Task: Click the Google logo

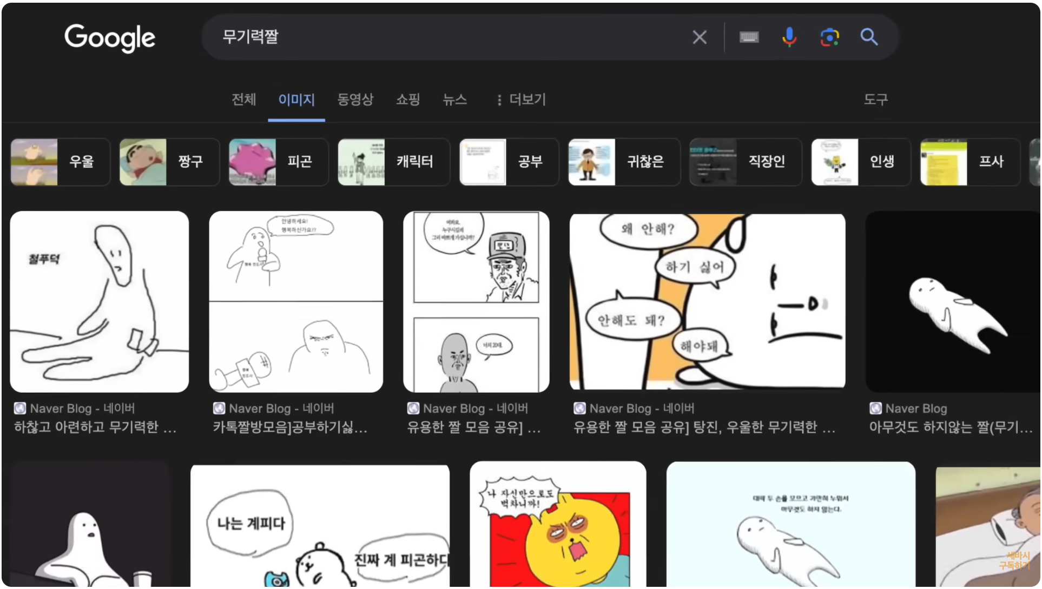Action: (x=110, y=37)
